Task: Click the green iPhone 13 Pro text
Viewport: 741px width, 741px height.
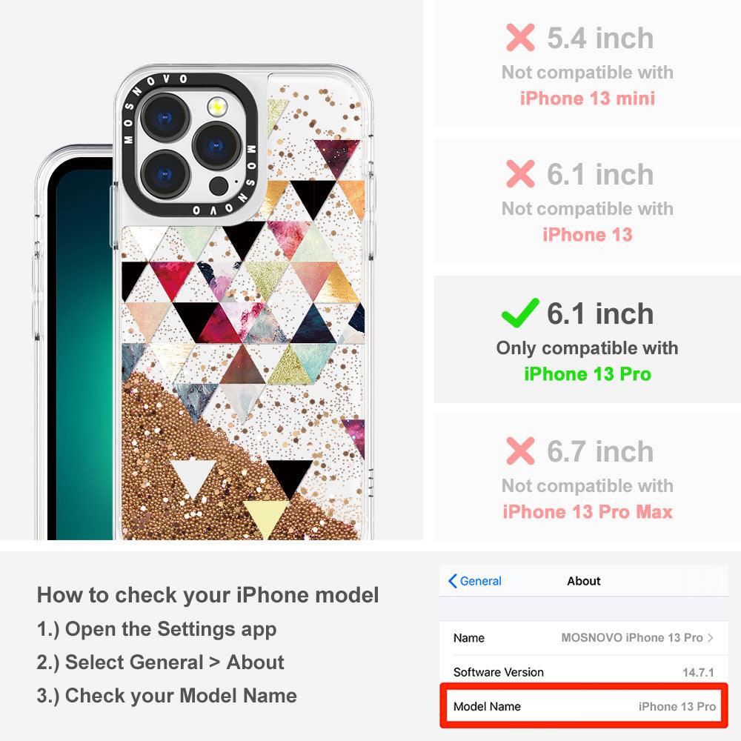Action: point(588,373)
